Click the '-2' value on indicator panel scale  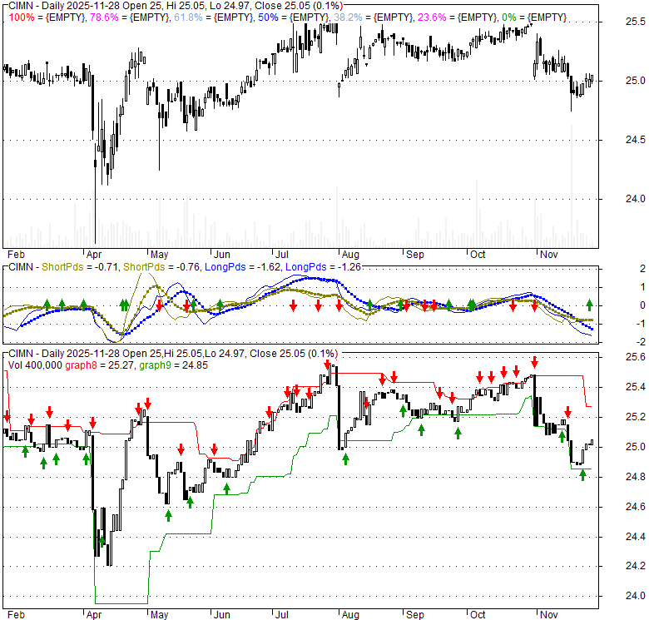click(641, 342)
